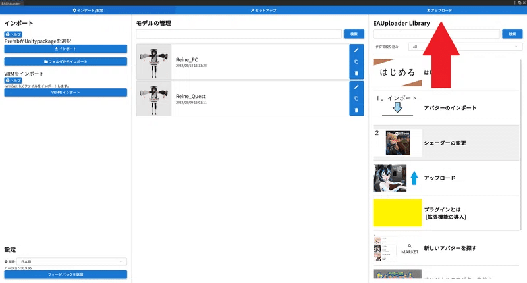Click 検索 button in モデルの管理
This screenshot has height=283, width=527.
click(x=354, y=34)
